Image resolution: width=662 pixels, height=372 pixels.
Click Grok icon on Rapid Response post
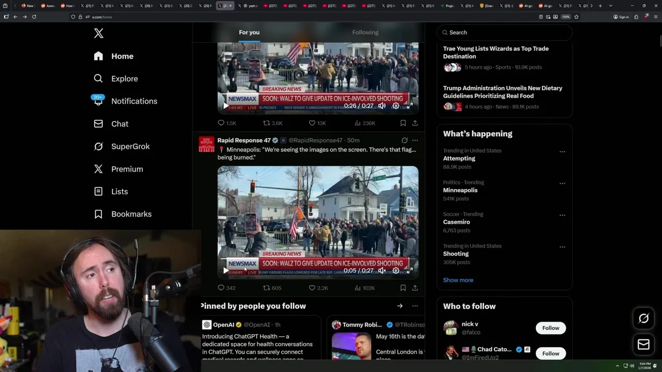click(404, 141)
